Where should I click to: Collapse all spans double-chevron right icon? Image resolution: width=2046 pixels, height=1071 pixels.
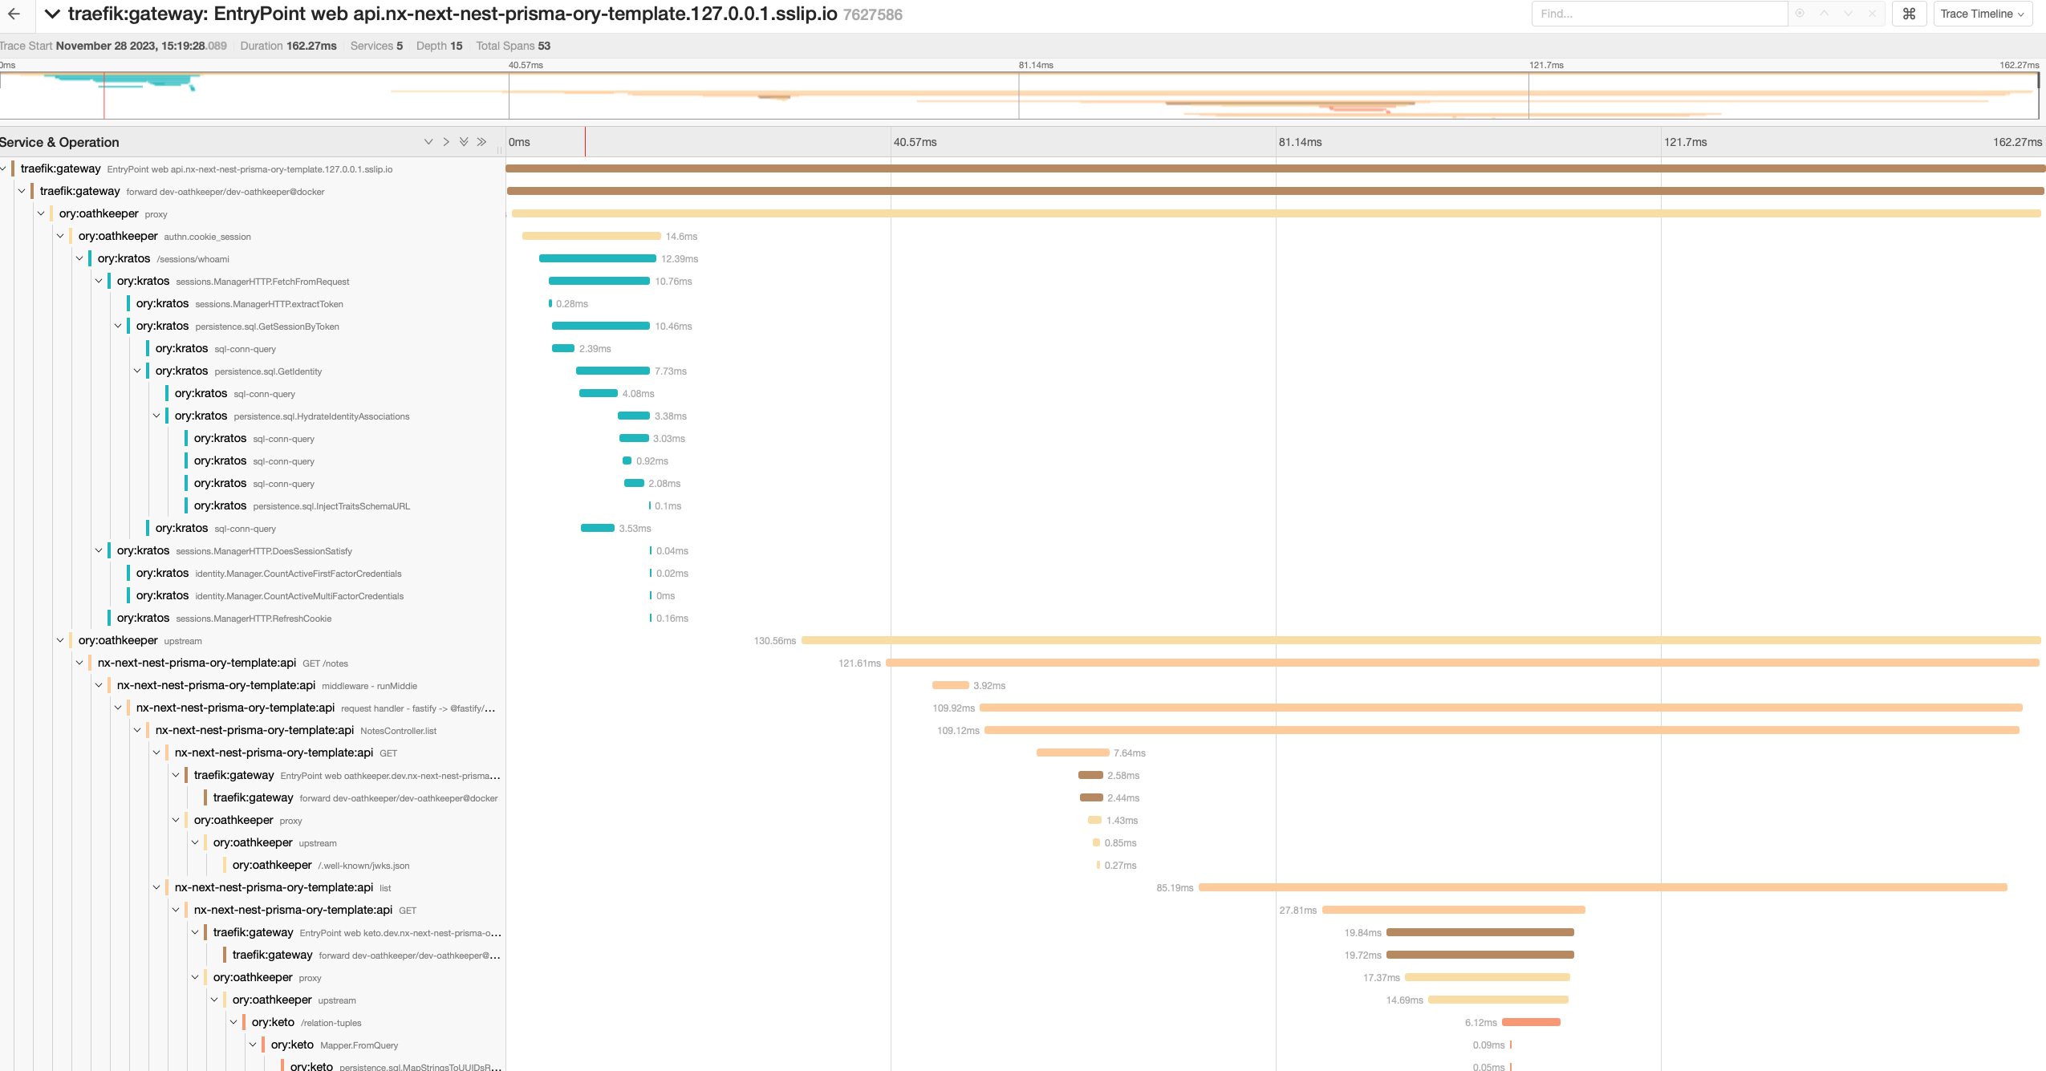[x=481, y=142]
